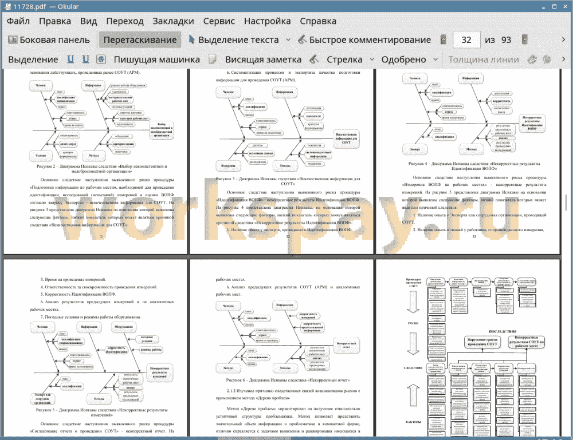
Task: Click the color palette icon after Толщина линии
Action: 532,59
